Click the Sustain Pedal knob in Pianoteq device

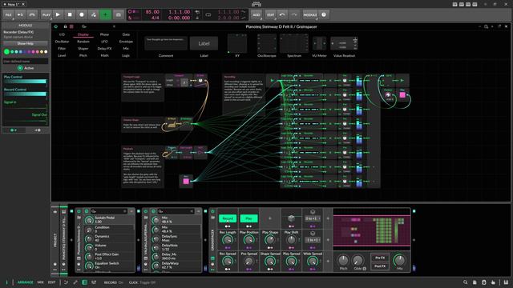point(89,220)
